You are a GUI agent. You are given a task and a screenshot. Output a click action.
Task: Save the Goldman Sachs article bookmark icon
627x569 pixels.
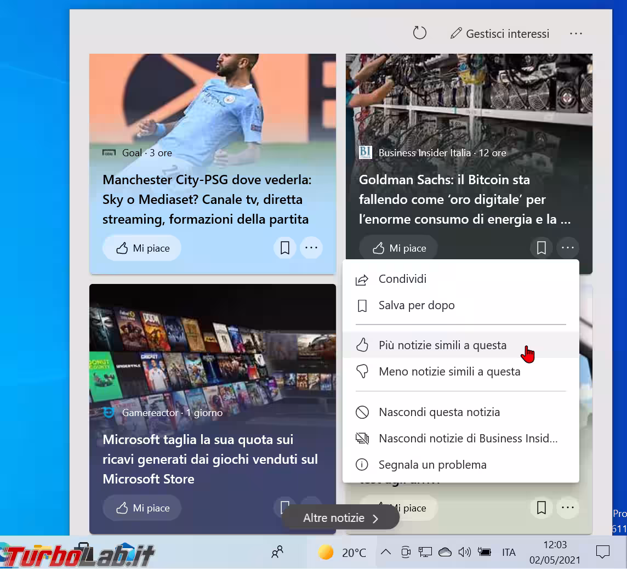click(x=541, y=248)
